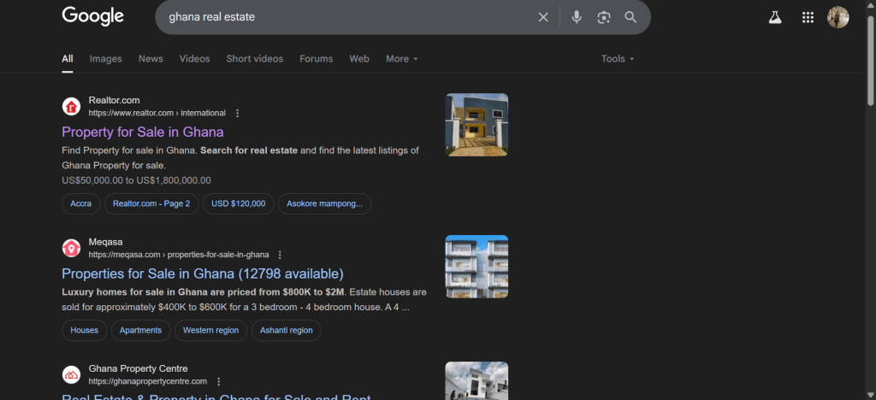Open the Realtor.com - Page 2 chip
Image resolution: width=876 pixels, height=400 pixels.
tap(151, 203)
